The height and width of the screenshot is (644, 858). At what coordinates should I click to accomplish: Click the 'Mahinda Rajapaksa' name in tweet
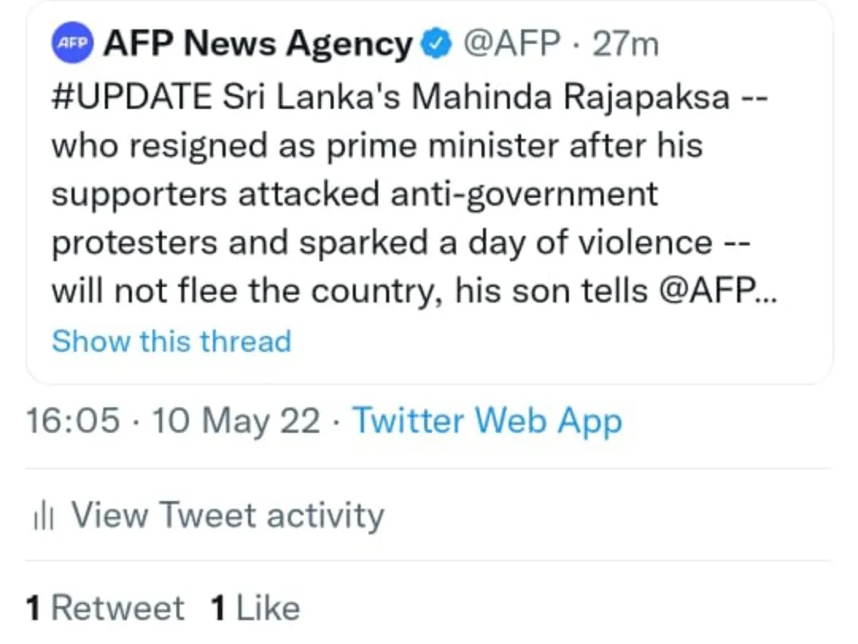[572, 97]
